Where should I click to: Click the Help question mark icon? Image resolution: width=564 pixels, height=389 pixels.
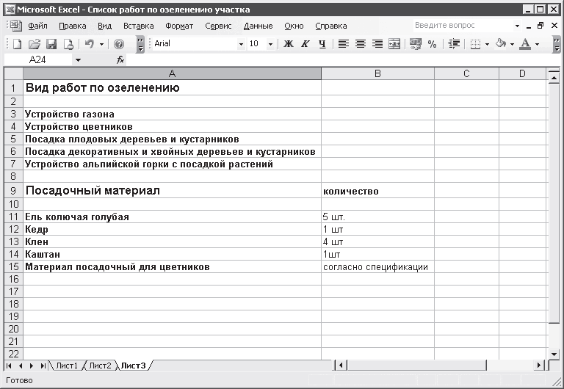pos(119,44)
